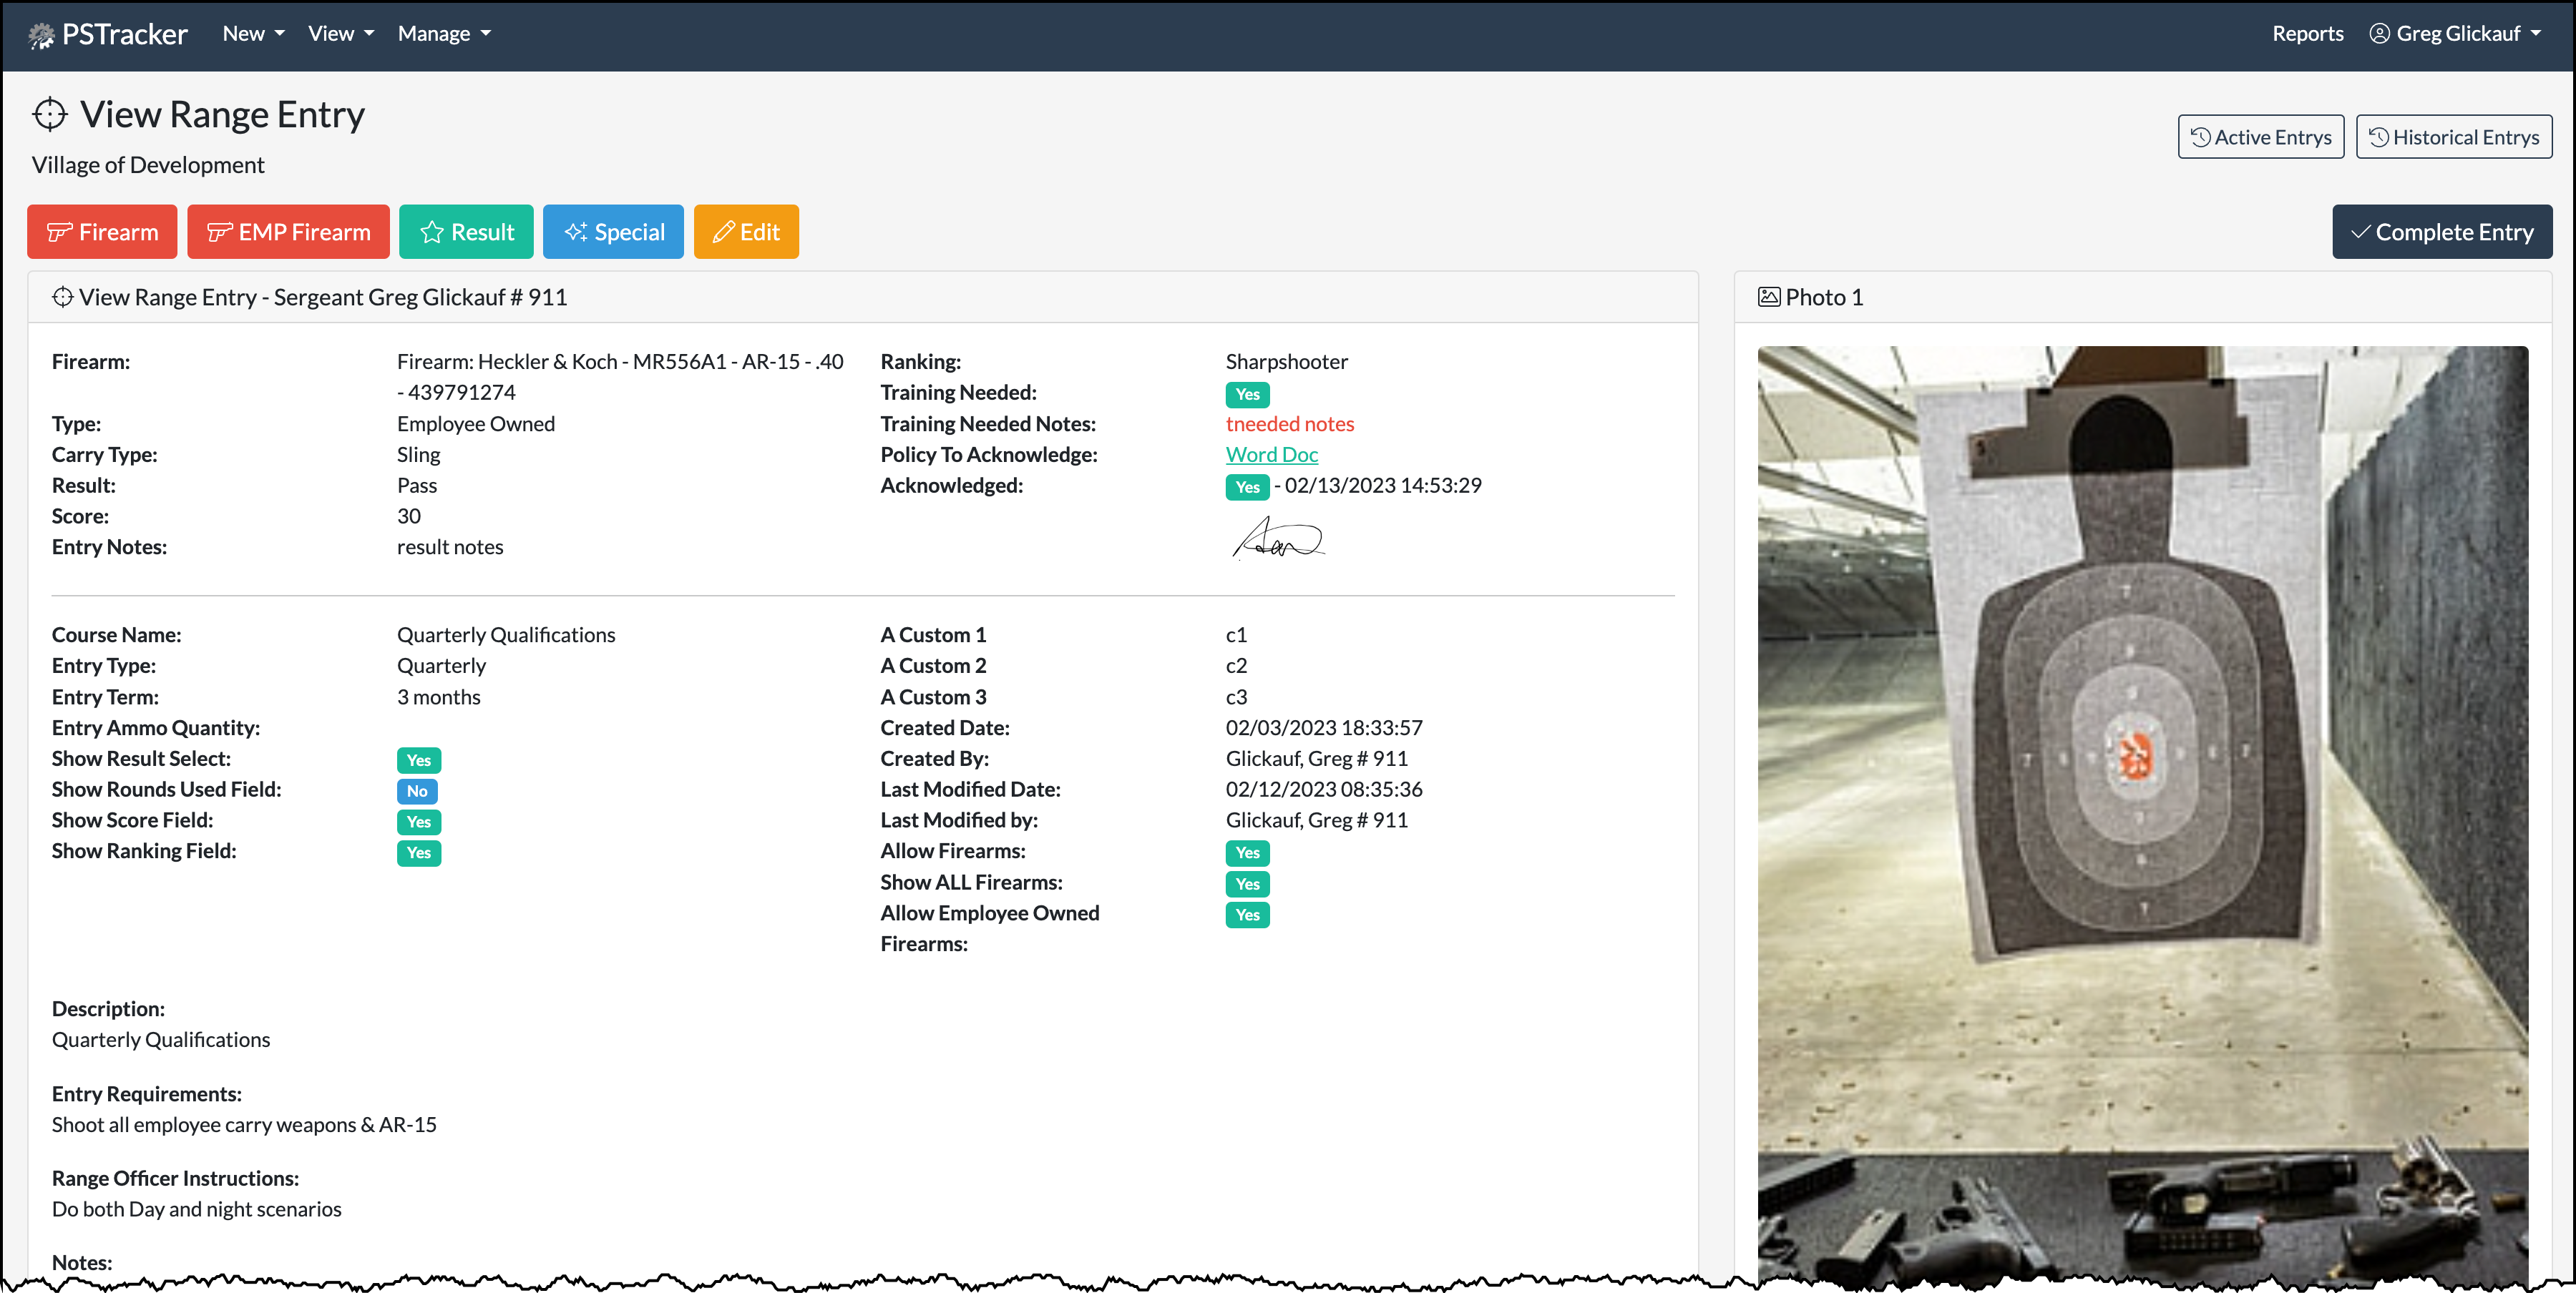
Task: Open the Word Doc policy link
Action: tap(1271, 455)
